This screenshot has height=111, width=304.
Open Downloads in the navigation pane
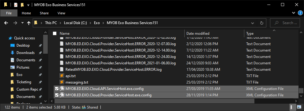pyautogui.click(x=26, y=53)
